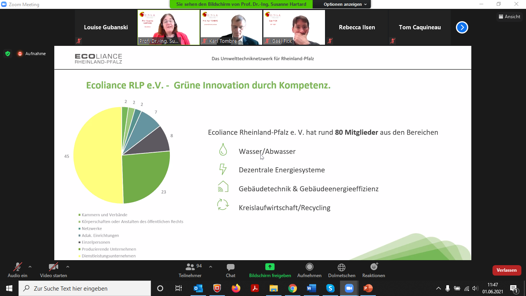
Task: Open Google Chrome from the taskbar
Action: coord(293,288)
